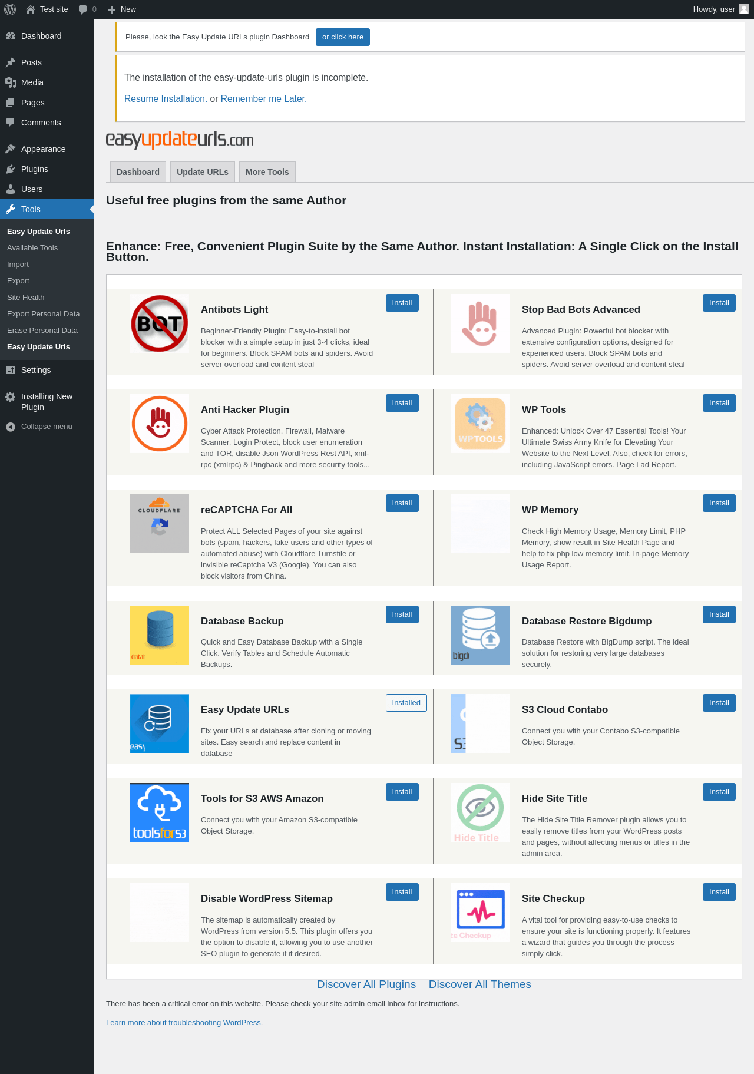
Task: Install the reCAPTCHA For All plugin
Action: 402,503
